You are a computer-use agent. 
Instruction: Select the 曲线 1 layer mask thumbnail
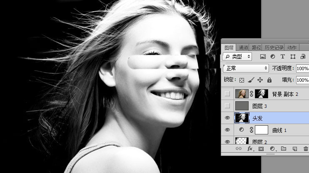(261, 130)
